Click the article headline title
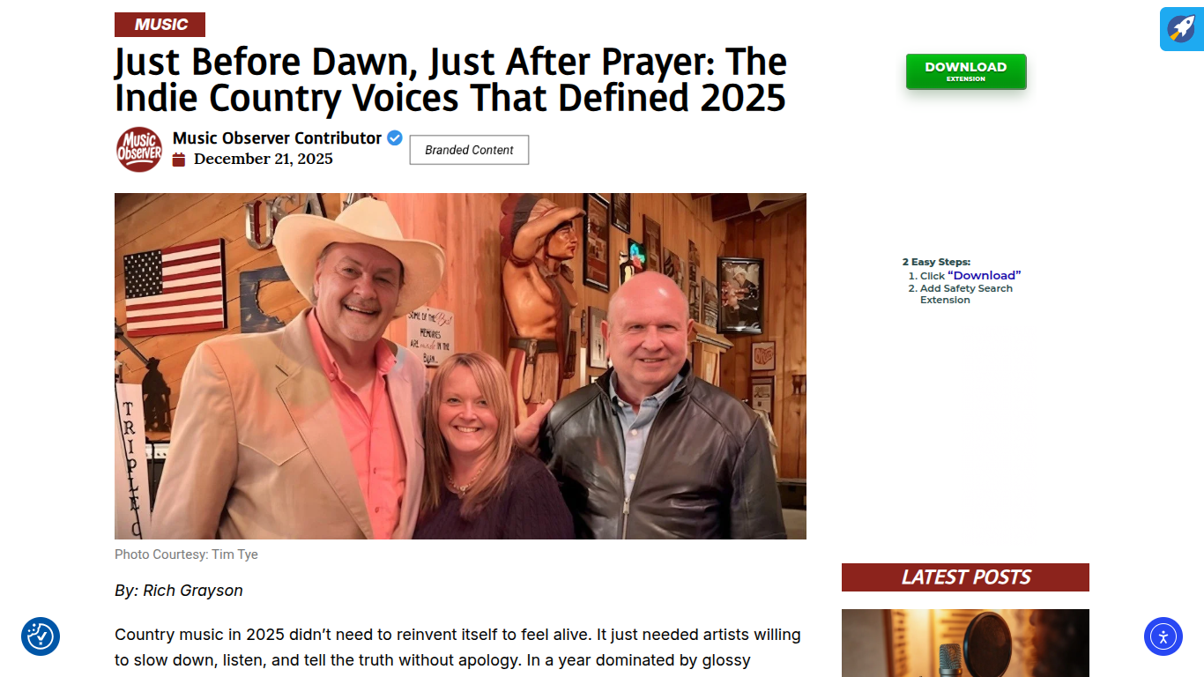This screenshot has width=1204, height=677. [x=450, y=79]
